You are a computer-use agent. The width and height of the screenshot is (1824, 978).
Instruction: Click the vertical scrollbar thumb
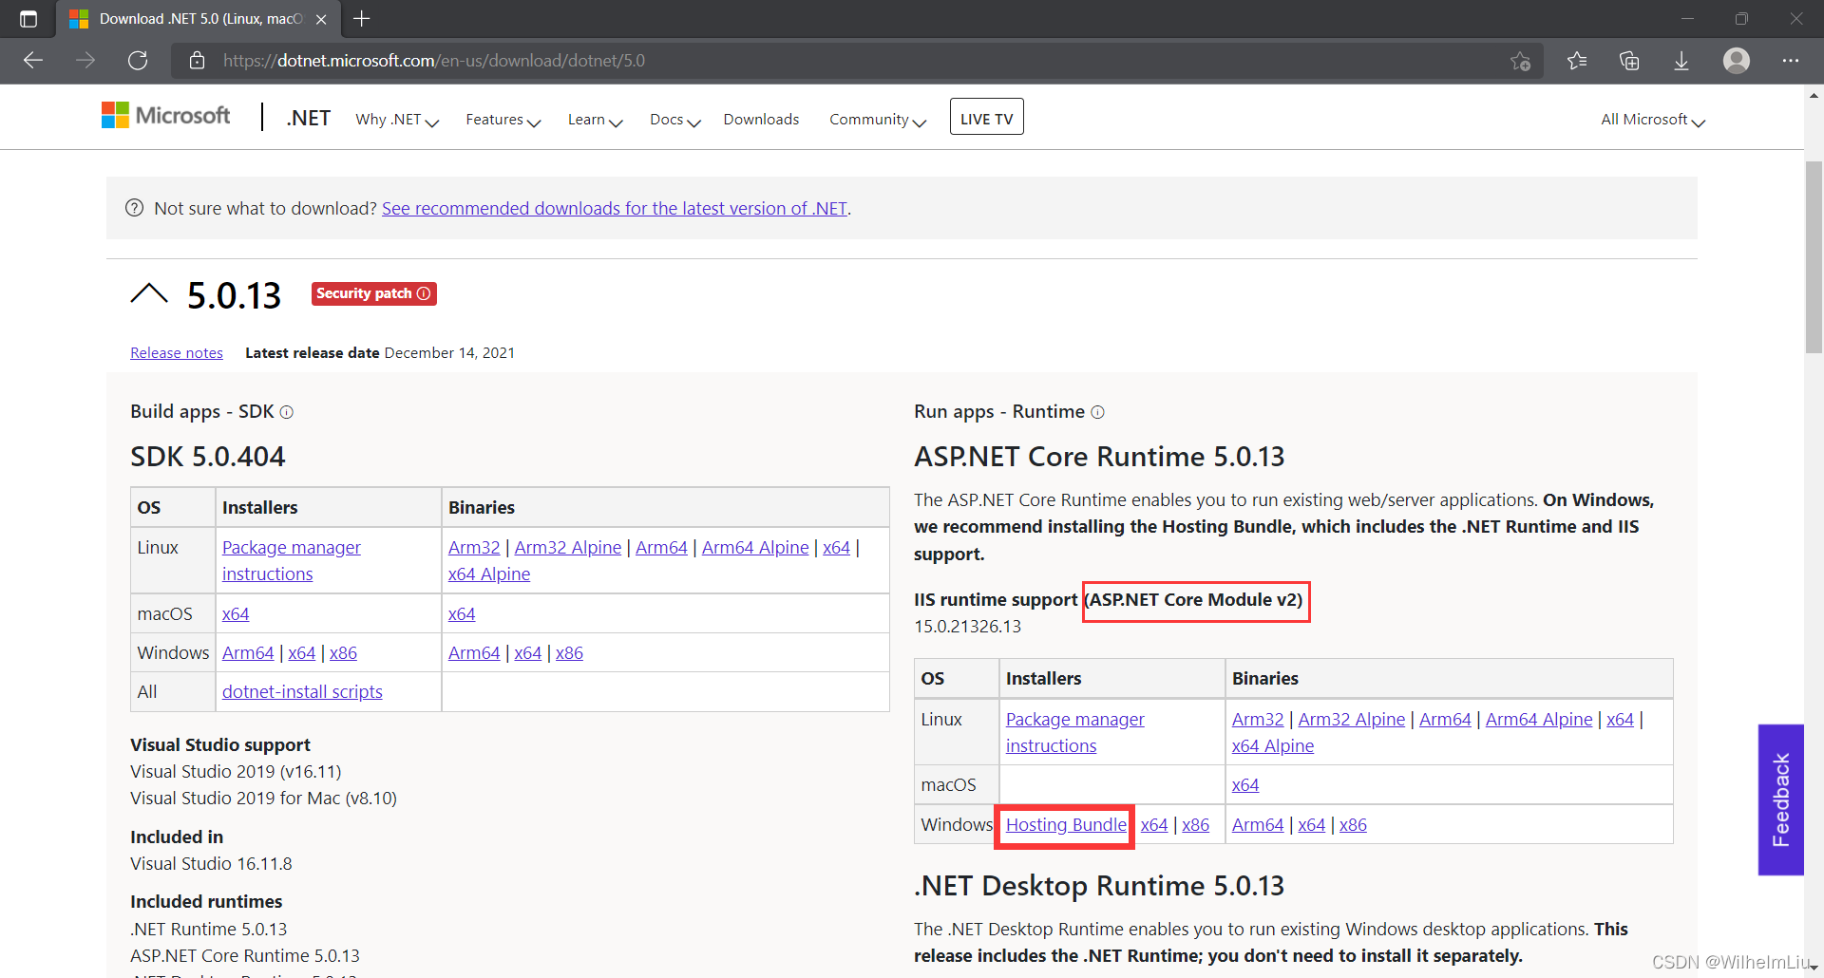click(1814, 257)
